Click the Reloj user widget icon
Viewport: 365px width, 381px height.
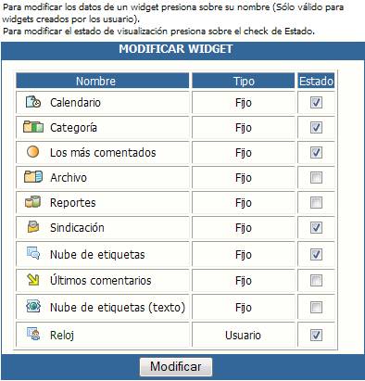(x=33, y=334)
